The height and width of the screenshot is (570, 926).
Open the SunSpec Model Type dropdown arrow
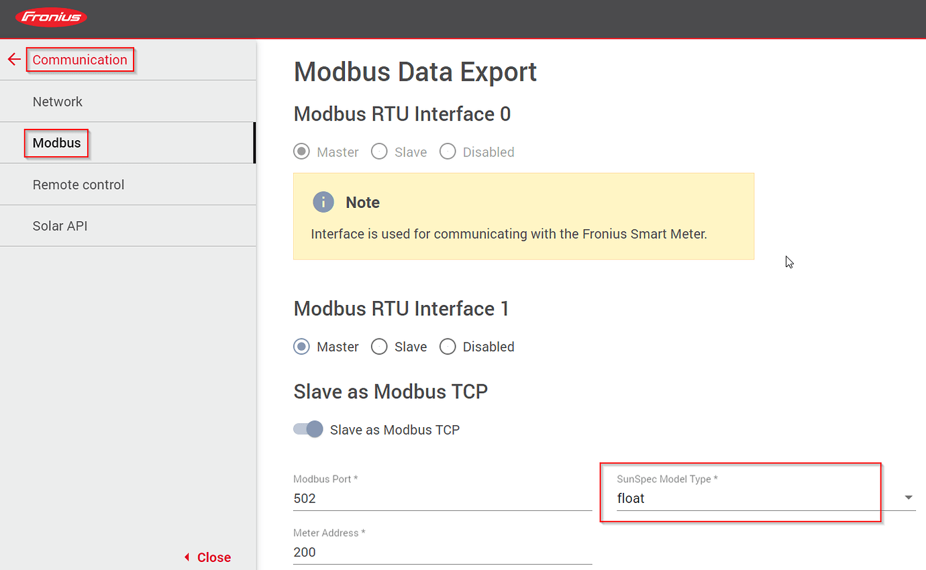(909, 498)
